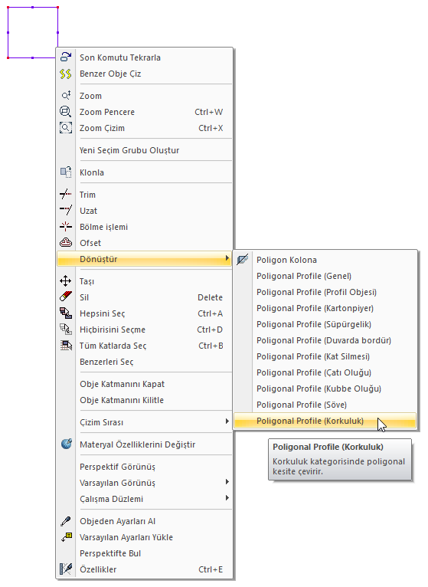This screenshot has height=587, width=428.
Task: Click the Klonla clone icon
Action: pos(66,172)
